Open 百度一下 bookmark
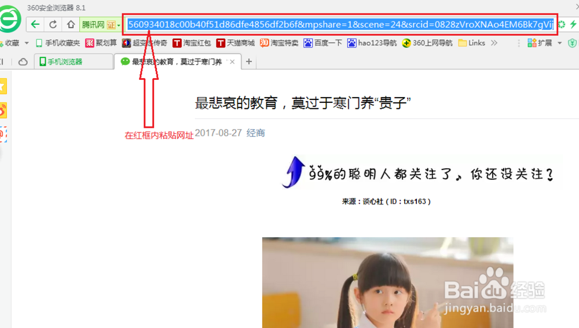Image resolution: width=579 pixels, height=328 pixels. point(323,43)
